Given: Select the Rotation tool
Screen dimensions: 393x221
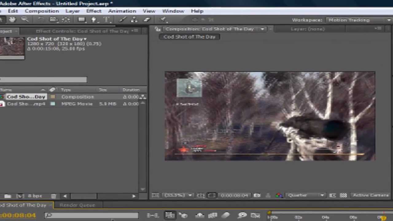Looking at the screenshot, I should point(41,20).
